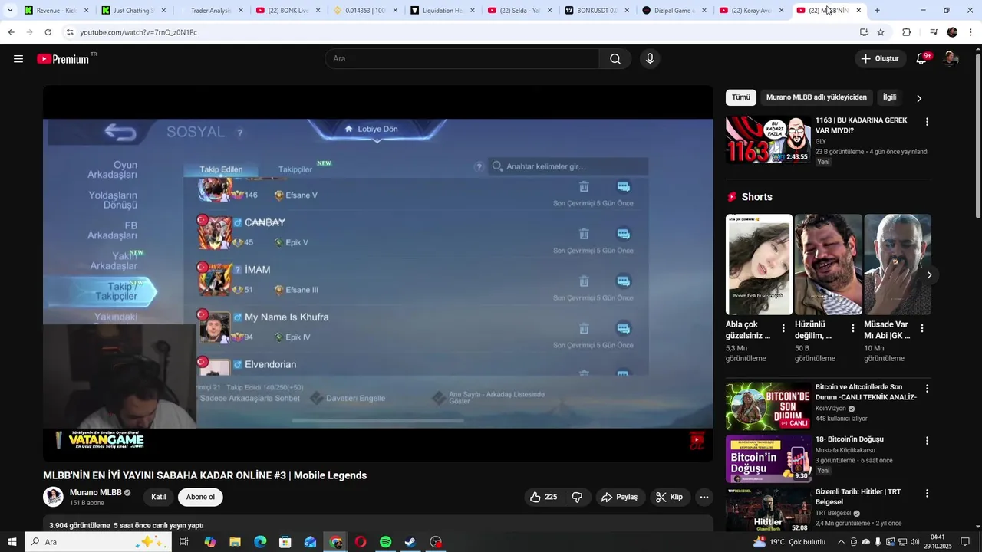Click the Windows taskbar search box
This screenshot has width=982, height=552.
pyautogui.click(x=98, y=542)
